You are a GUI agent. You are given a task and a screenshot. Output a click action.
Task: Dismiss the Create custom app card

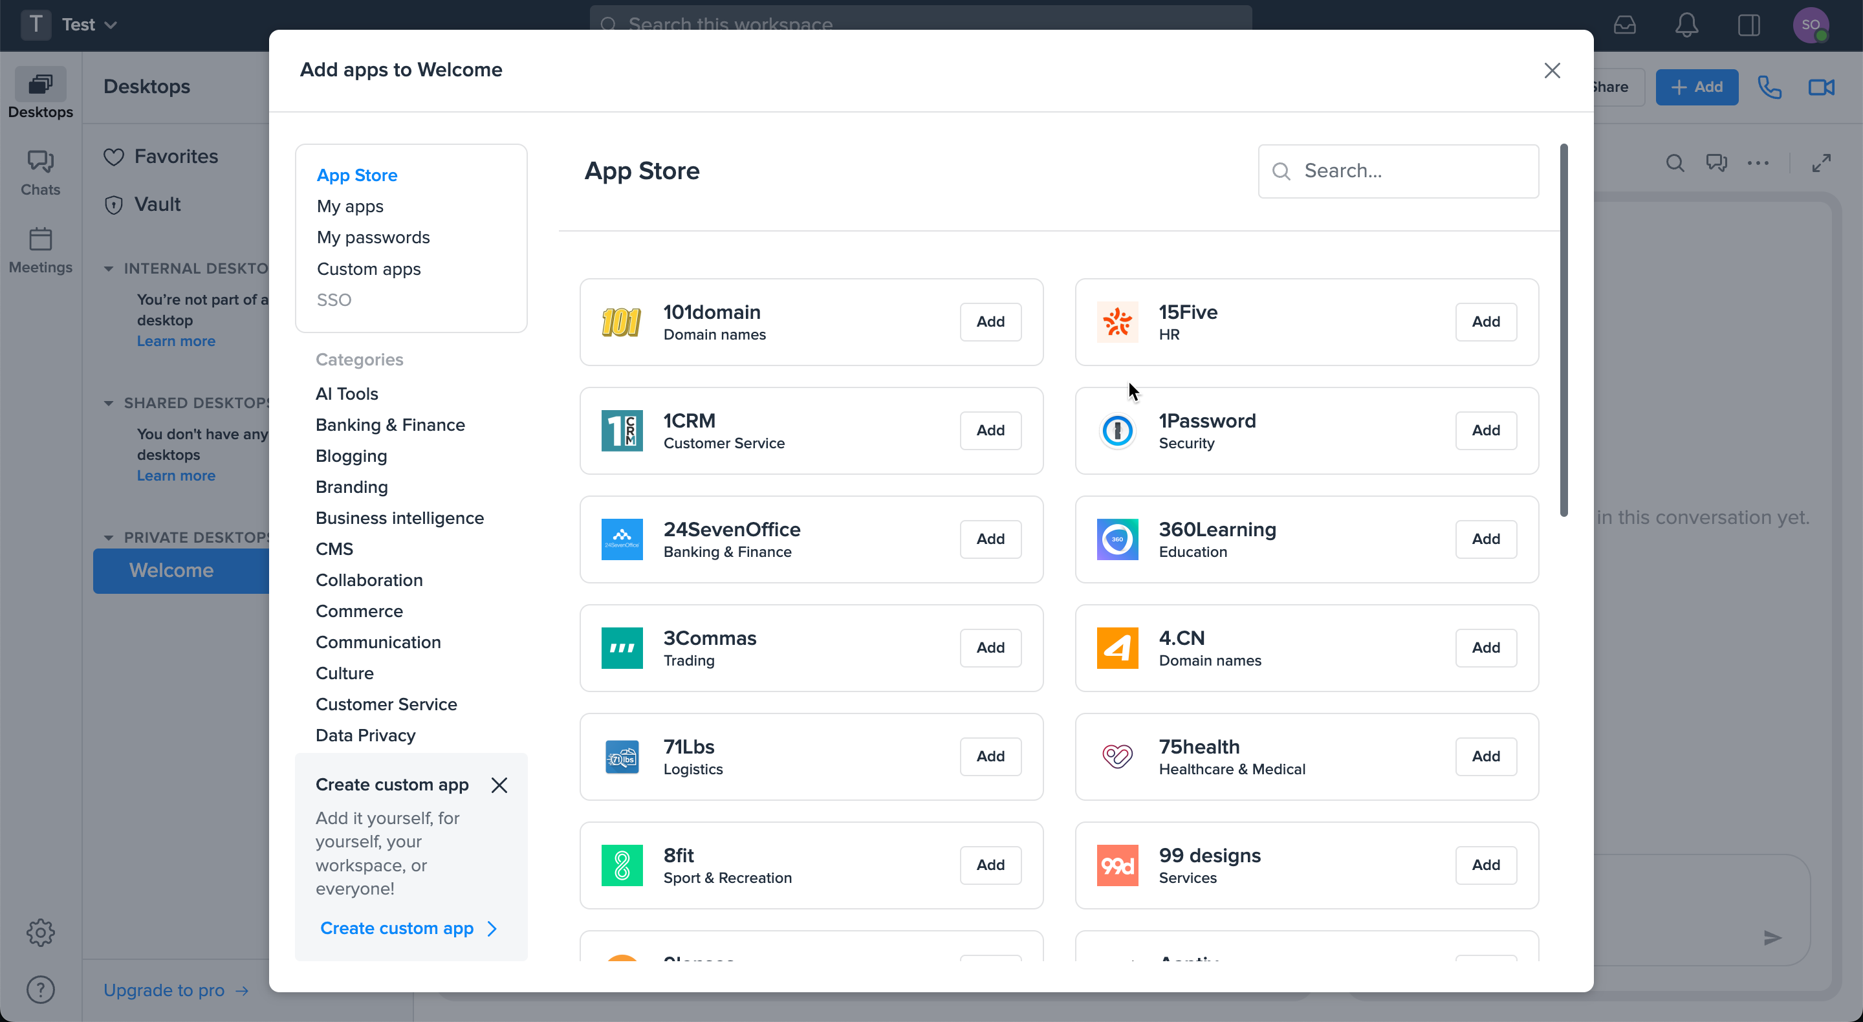(x=499, y=785)
